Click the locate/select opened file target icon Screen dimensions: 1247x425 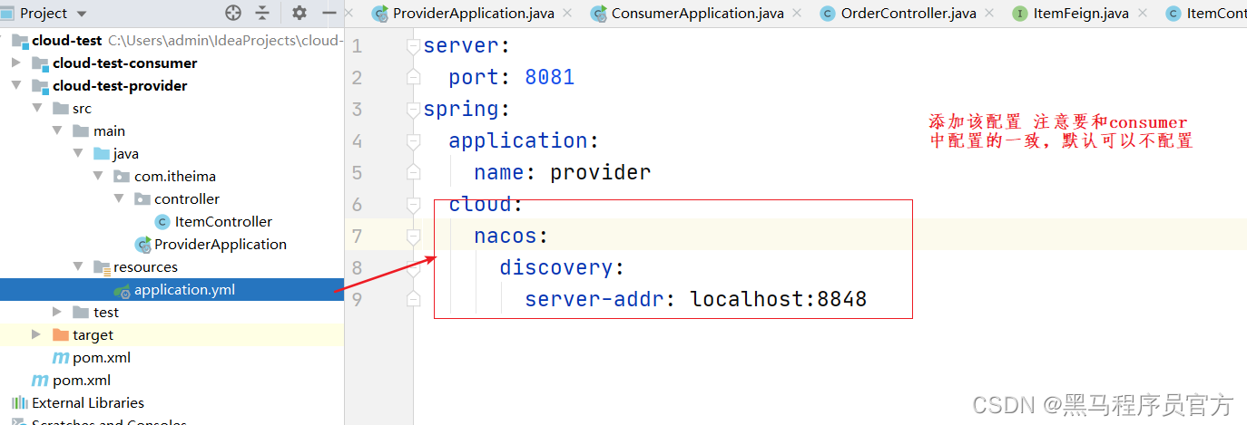[233, 13]
